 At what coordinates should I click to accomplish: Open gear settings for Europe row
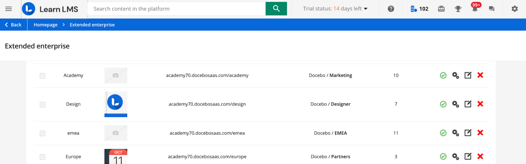point(456,156)
